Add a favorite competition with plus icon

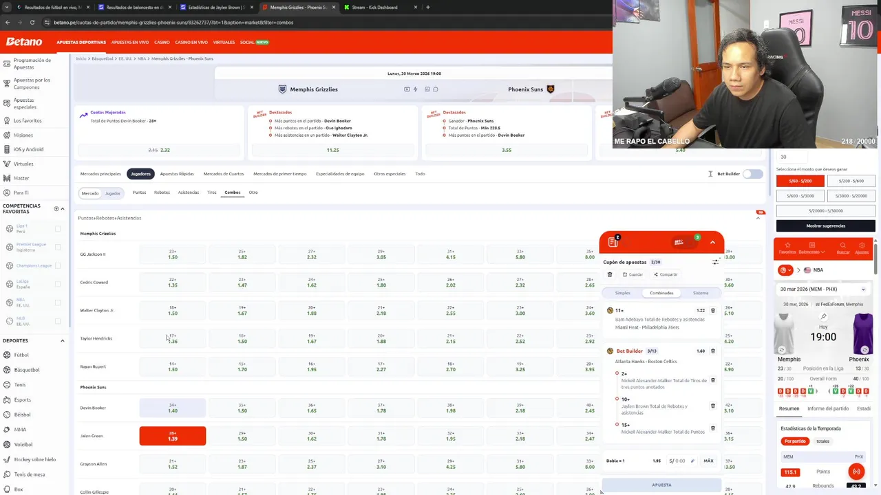pos(56,208)
